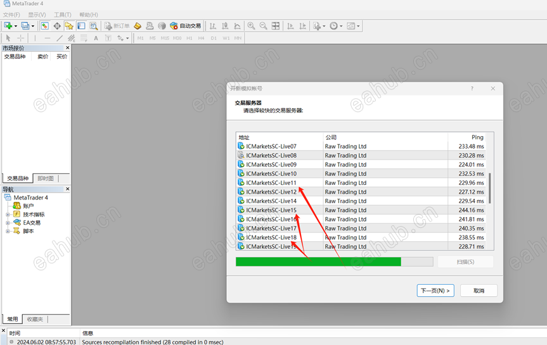Switch to the 收藏夹 tab
The image size is (547, 345).
(x=35, y=319)
